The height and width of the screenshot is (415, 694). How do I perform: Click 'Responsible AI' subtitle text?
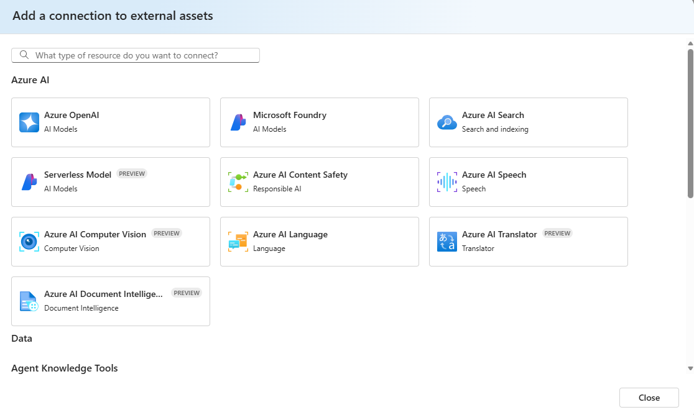[277, 189]
